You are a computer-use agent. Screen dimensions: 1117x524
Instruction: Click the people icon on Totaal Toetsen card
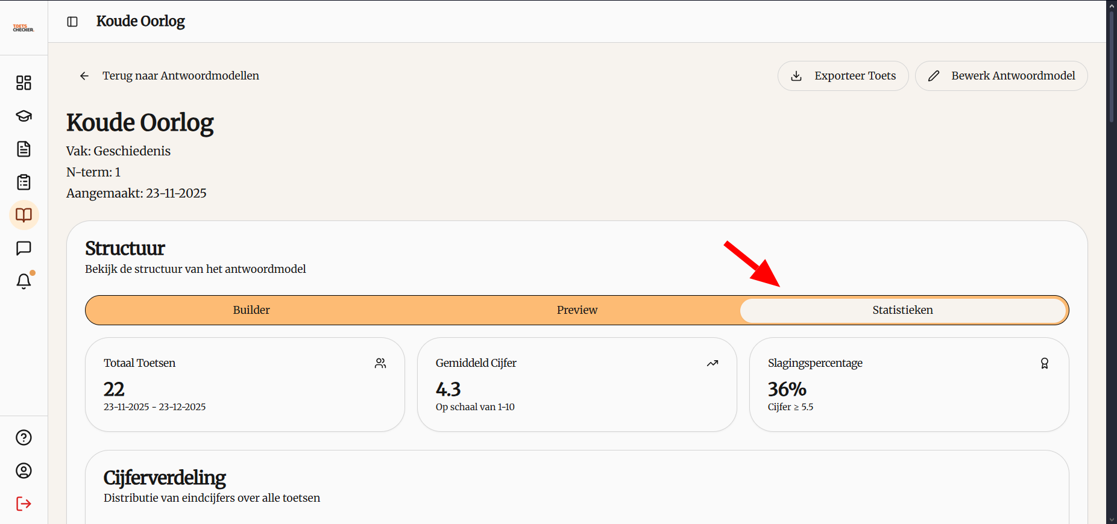pyautogui.click(x=380, y=363)
